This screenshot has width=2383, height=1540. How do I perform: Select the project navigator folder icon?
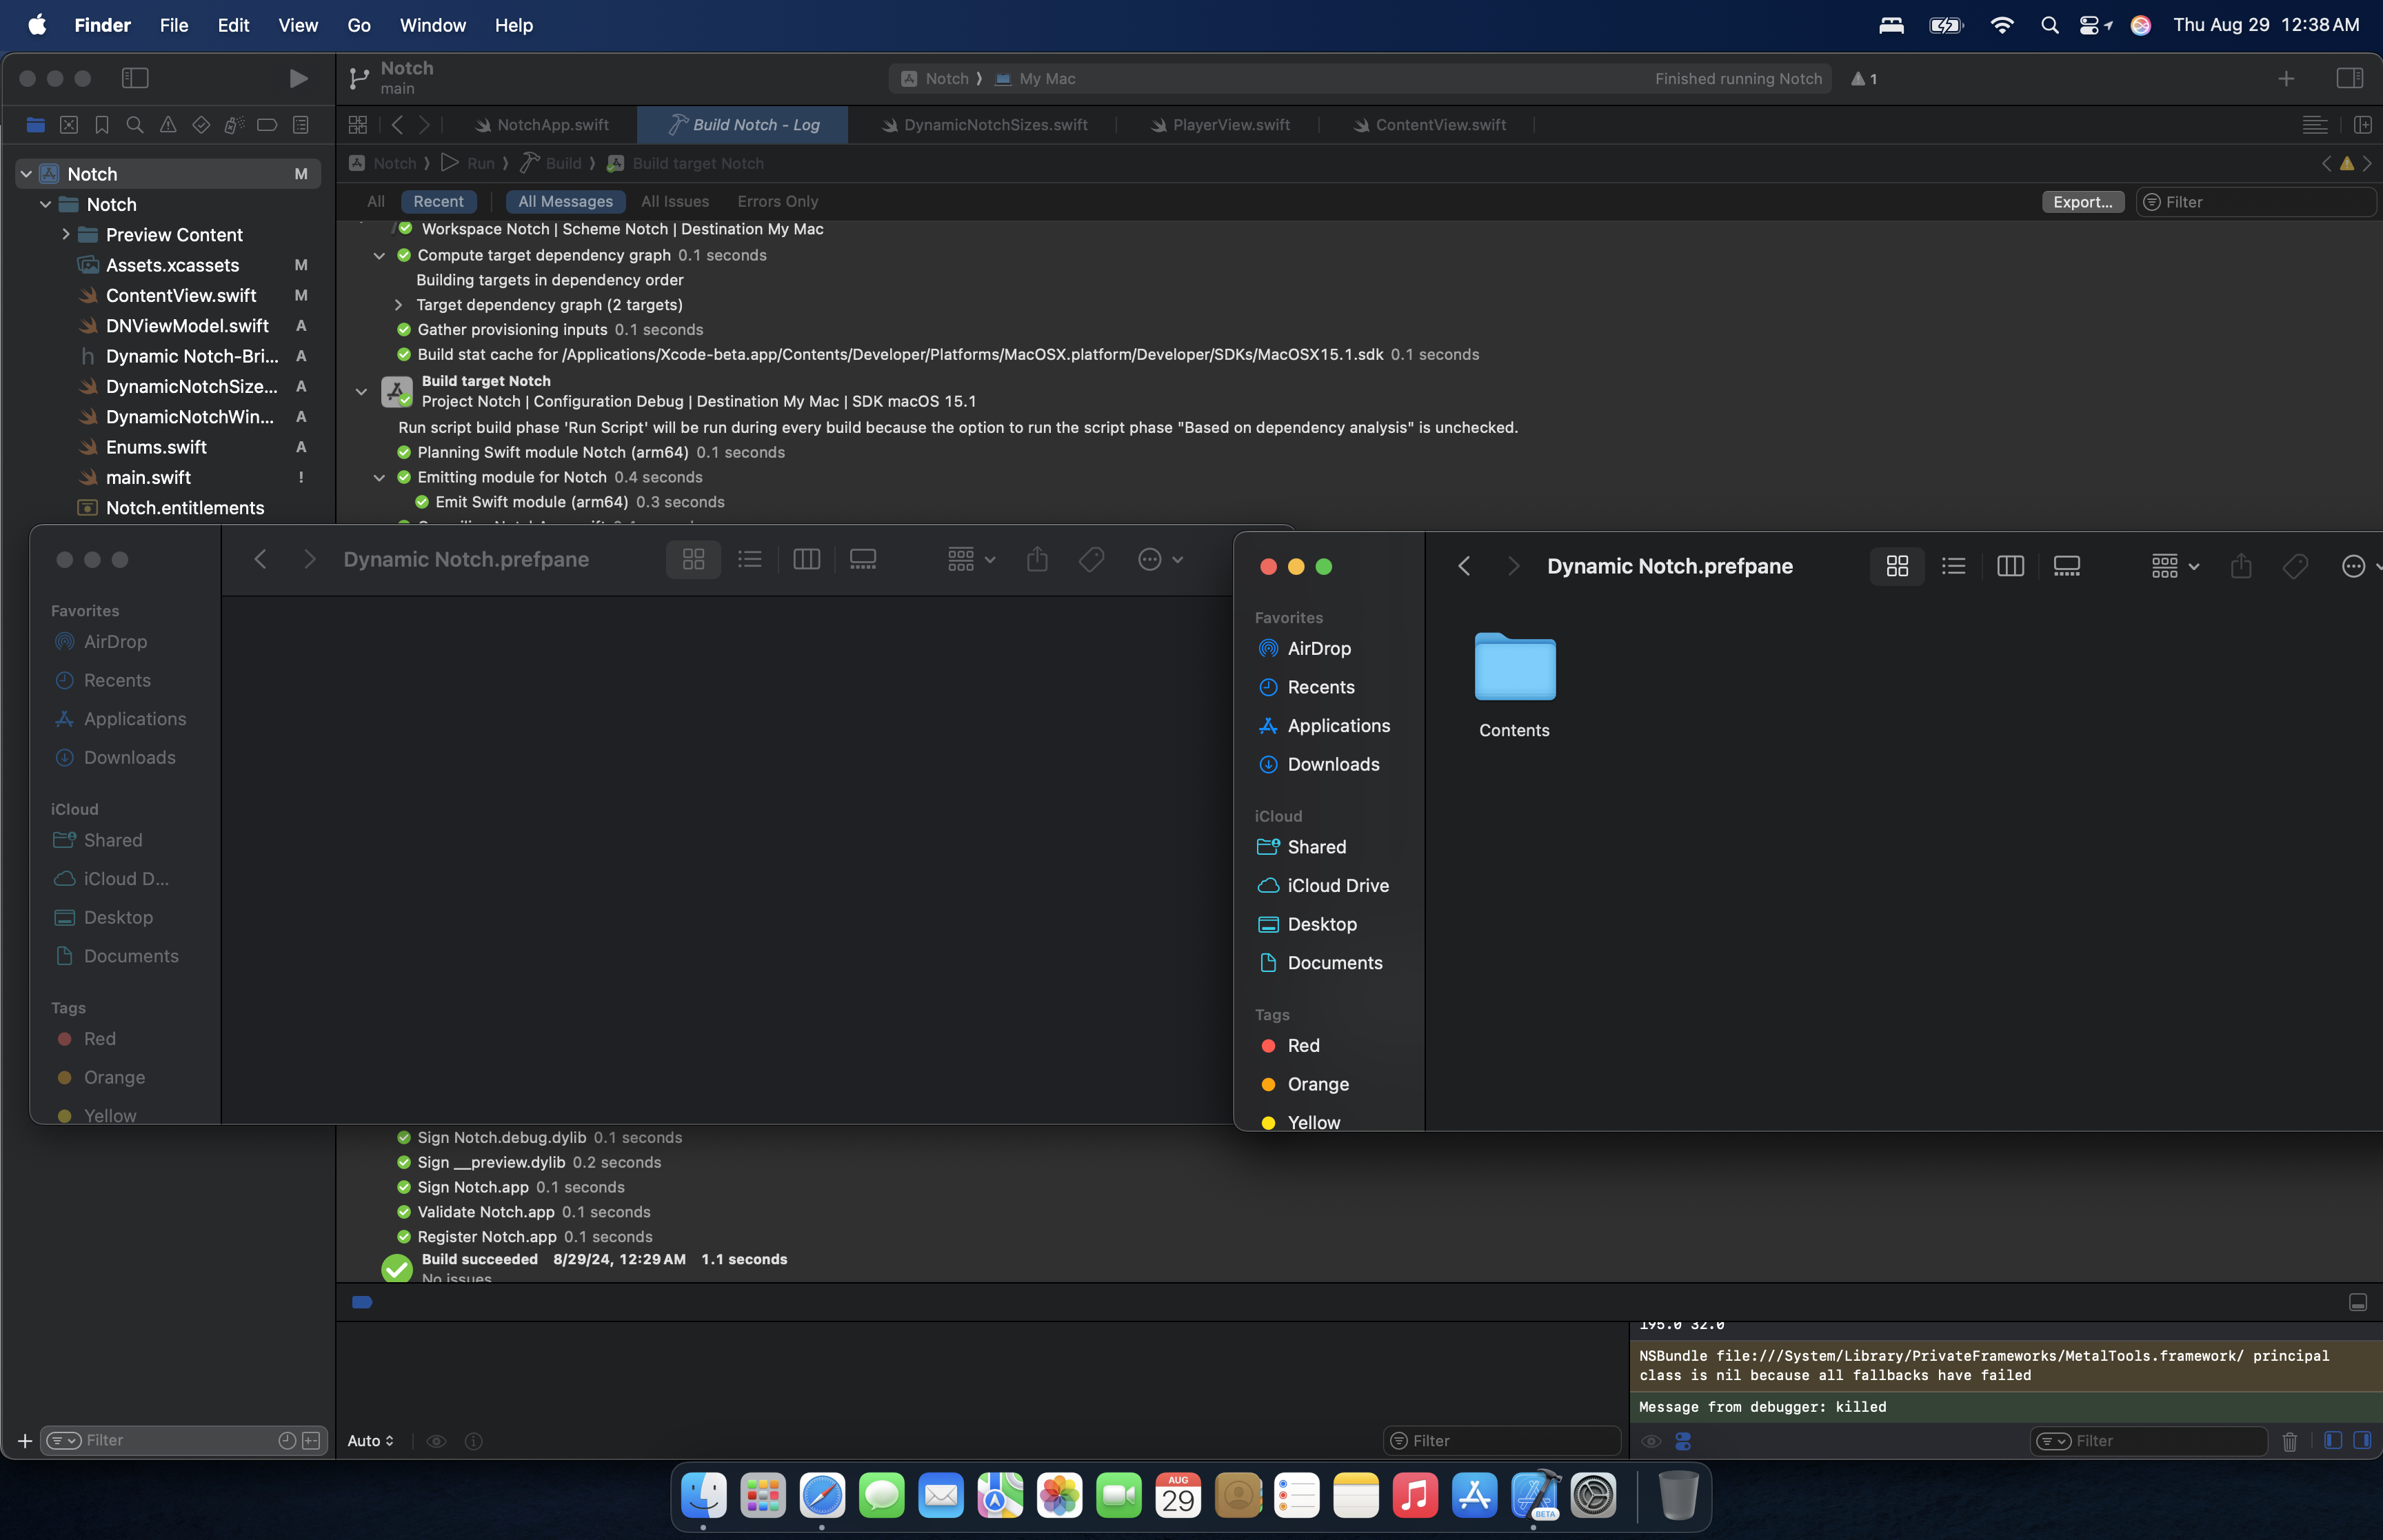[x=36, y=125]
